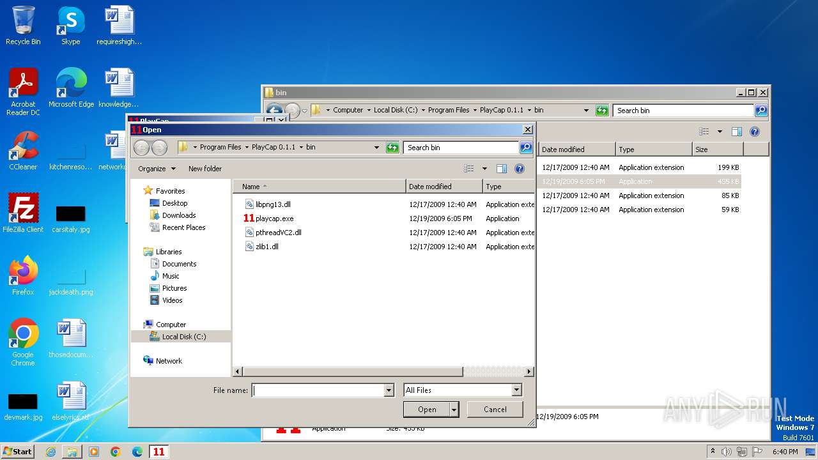The width and height of the screenshot is (818, 460).
Task: Show hidden tray icons arrow
Action: (x=713, y=452)
